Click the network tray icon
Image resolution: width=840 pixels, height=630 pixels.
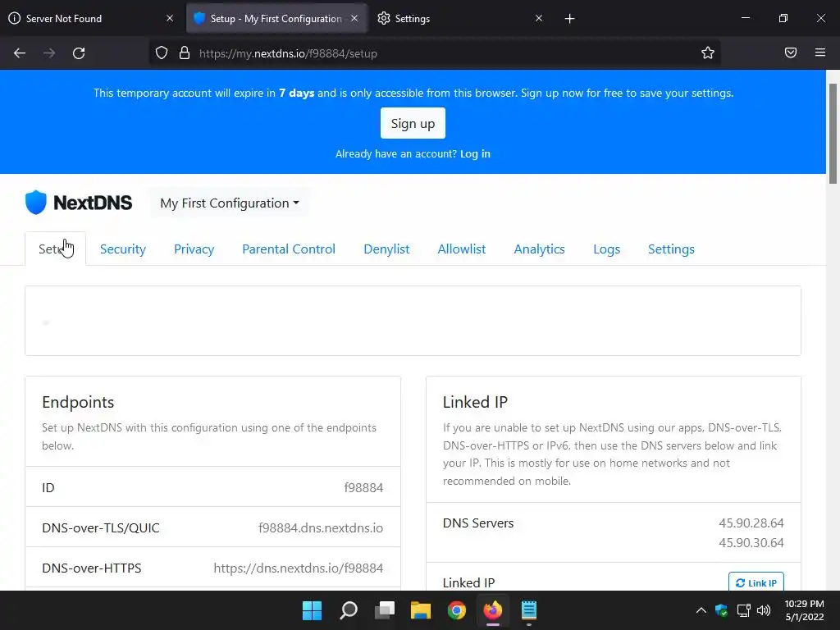pyautogui.click(x=743, y=610)
